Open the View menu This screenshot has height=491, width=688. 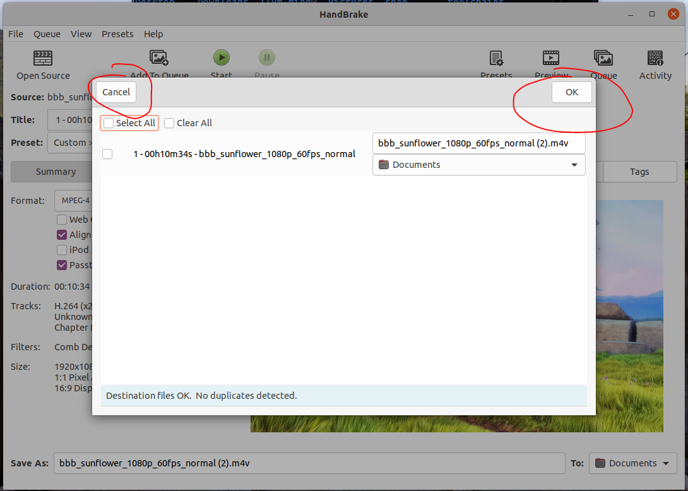click(x=81, y=34)
